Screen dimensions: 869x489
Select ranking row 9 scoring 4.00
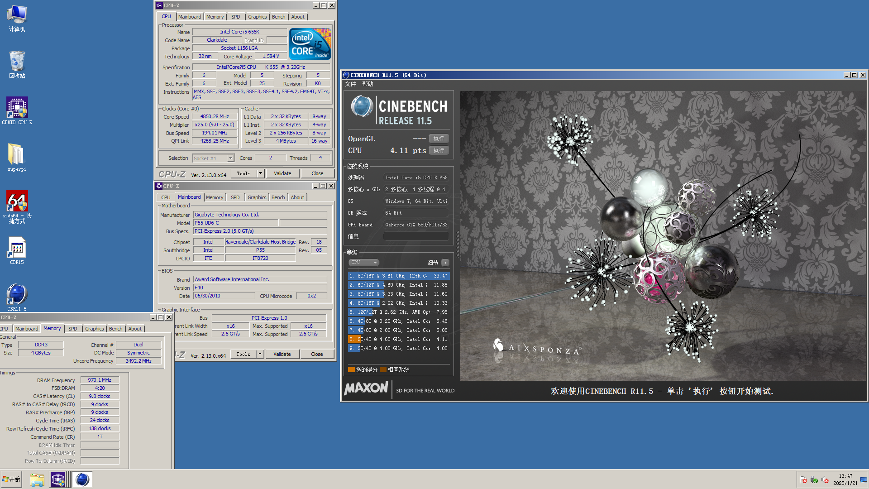click(399, 348)
